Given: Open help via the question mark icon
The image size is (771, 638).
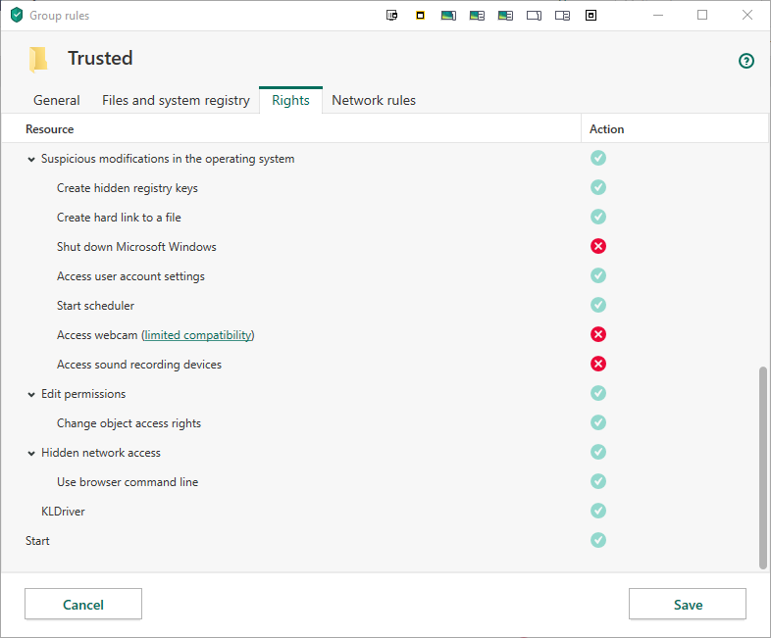Looking at the screenshot, I should (746, 61).
